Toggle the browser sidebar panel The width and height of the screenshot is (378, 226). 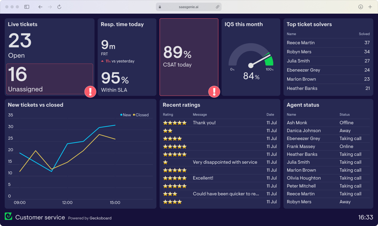click(27, 7)
